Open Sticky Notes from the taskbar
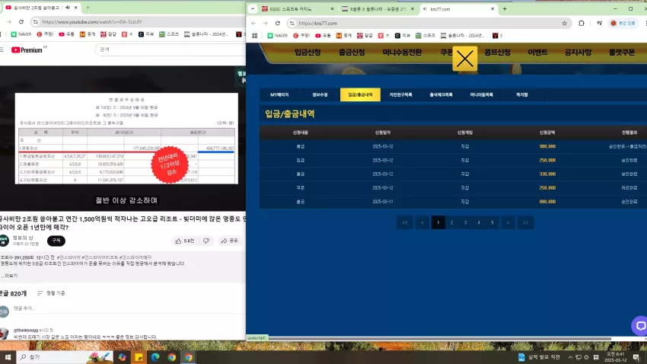 tap(139, 357)
